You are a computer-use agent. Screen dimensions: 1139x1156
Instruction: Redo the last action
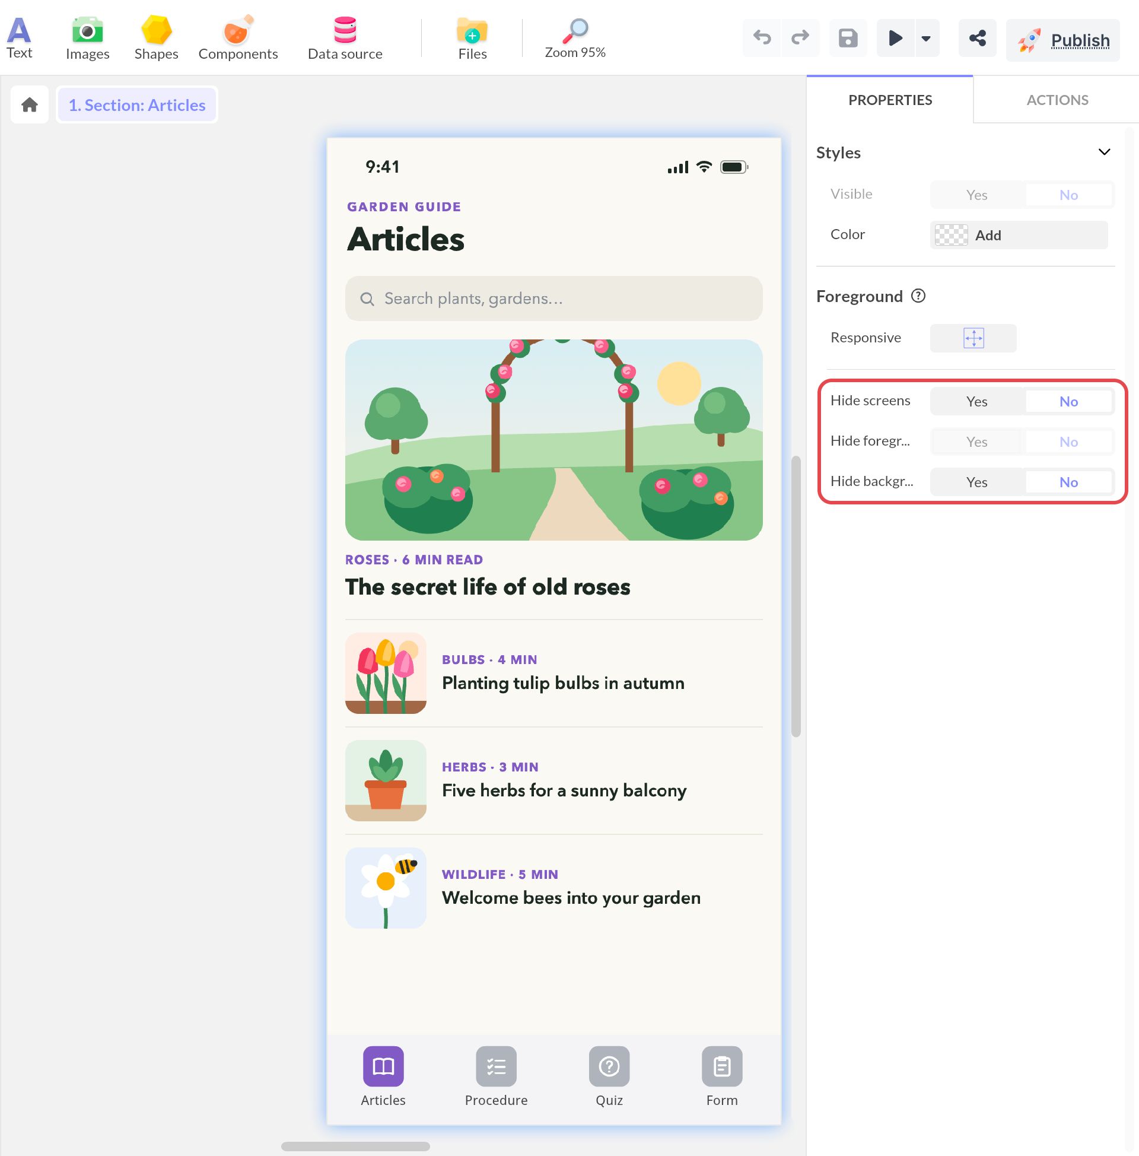[x=800, y=39]
